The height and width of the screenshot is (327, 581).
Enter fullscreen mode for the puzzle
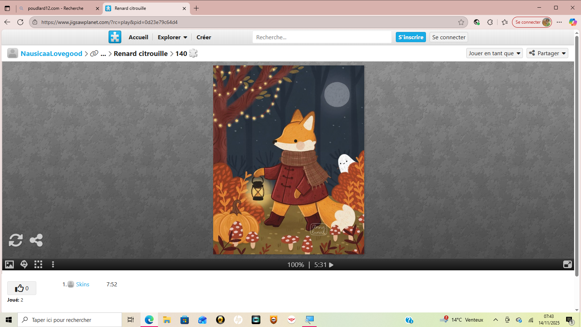(x=567, y=265)
